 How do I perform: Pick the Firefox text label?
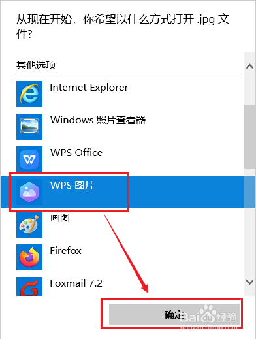pos(65,251)
